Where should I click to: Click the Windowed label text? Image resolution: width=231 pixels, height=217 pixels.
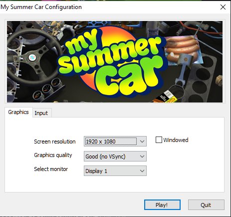point(176,140)
